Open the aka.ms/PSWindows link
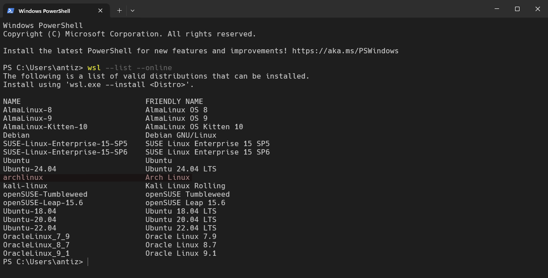 [345, 51]
